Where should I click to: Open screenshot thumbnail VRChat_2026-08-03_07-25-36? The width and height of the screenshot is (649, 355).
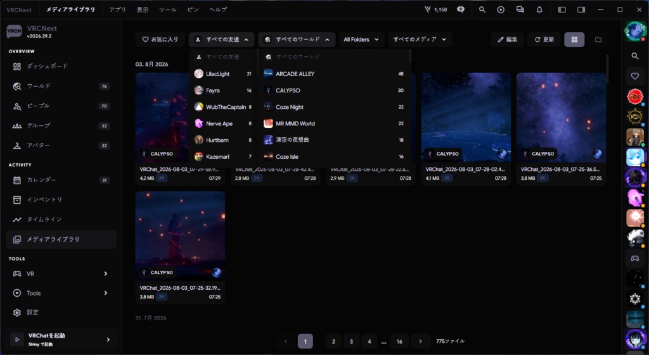coord(562,117)
